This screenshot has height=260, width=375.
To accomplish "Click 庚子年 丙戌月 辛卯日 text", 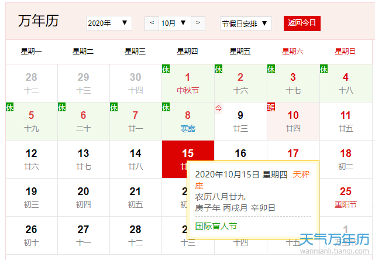I will 235,208.
